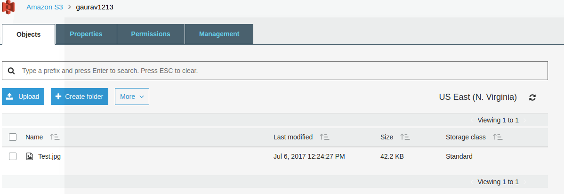This screenshot has height=194, width=564.
Task: Click the Create folder button
Action: pos(80,97)
